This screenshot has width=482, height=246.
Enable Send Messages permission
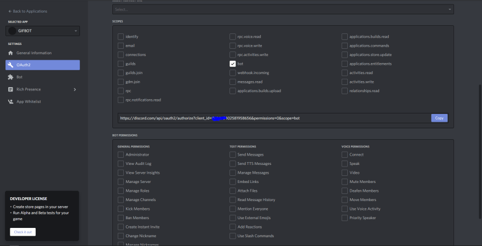coord(232,155)
